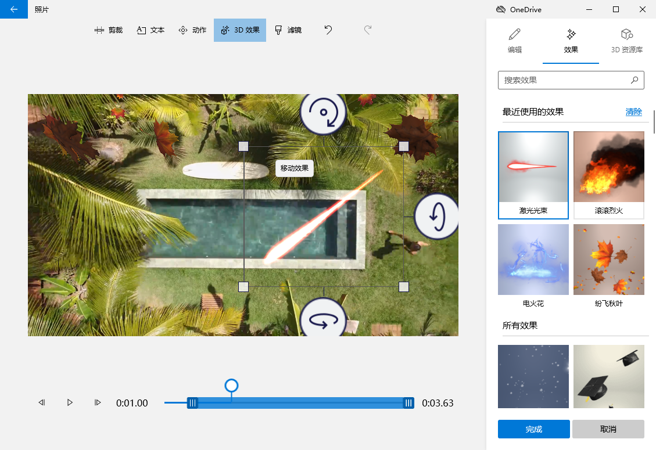
Task: Select the 3D 效果 toolbar button
Action: pyautogui.click(x=240, y=30)
